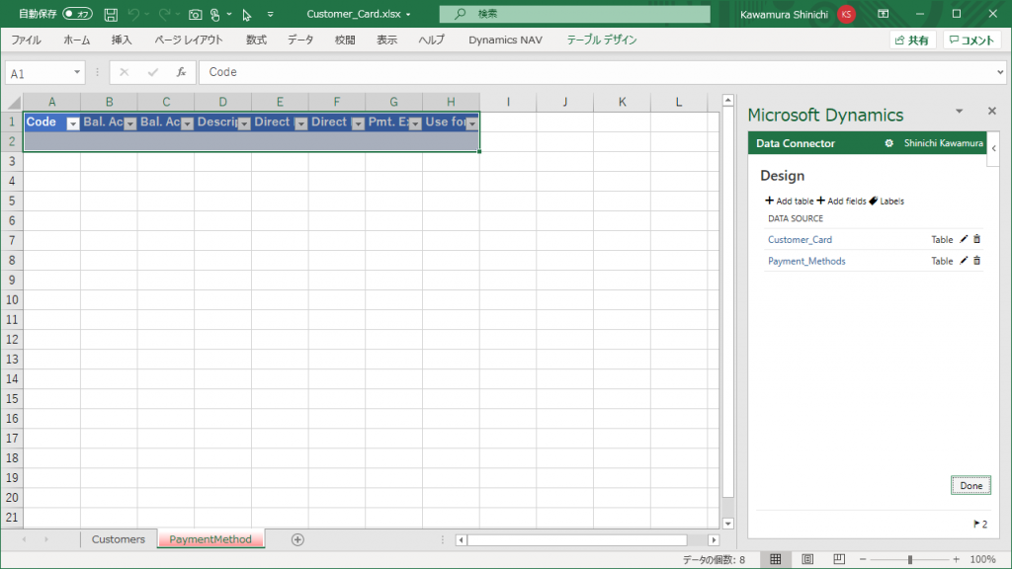This screenshot has height=569, width=1012.
Task: Open filter dropdown on Use for column
Action: point(471,123)
